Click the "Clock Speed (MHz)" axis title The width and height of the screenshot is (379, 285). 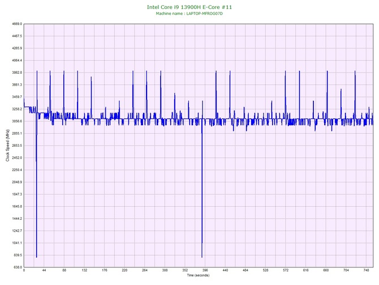tap(7, 146)
